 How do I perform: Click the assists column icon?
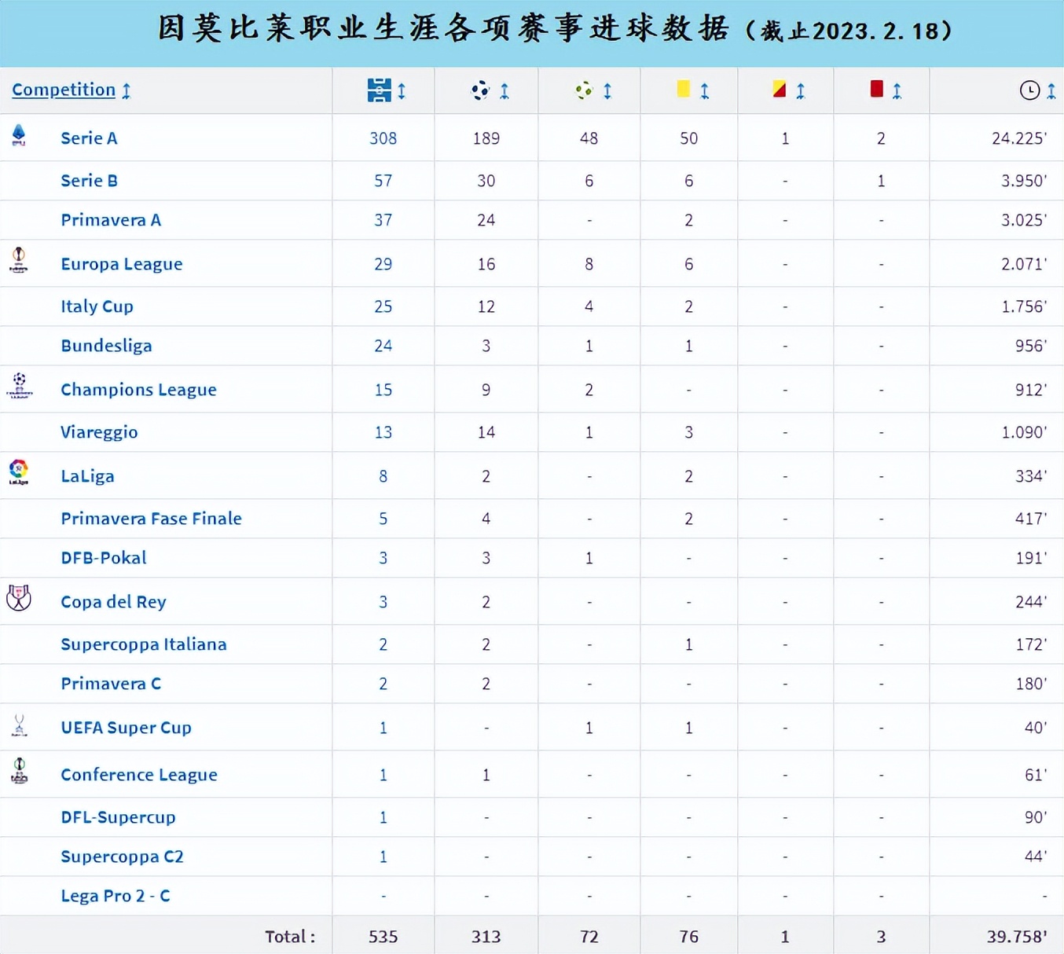pos(584,90)
